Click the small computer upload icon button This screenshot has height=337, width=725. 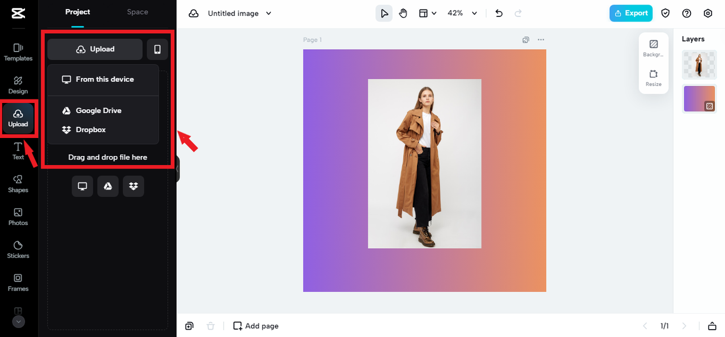[83, 186]
